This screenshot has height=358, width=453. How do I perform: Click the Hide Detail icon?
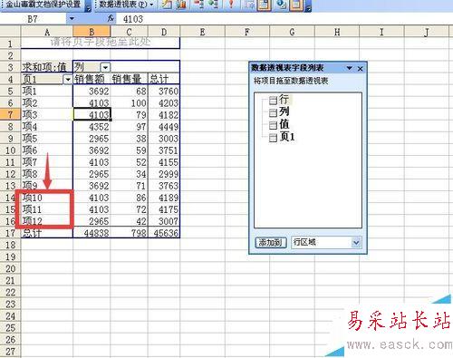tap(198, 5)
